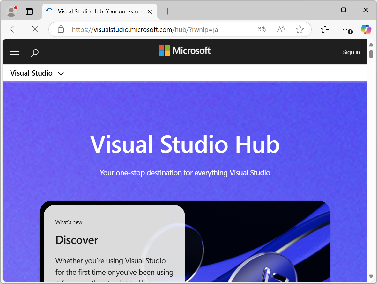View site information via the lock icon

[x=61, y=29]
